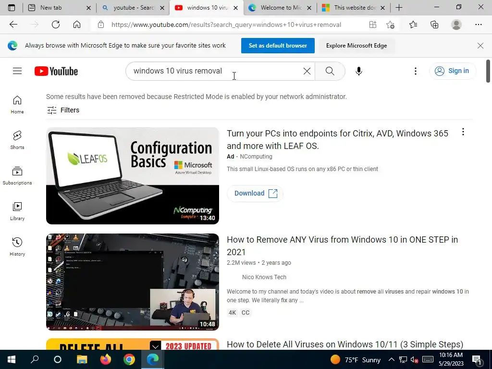Search with your voice microphone
492x369 pixels.
[358, 71]
